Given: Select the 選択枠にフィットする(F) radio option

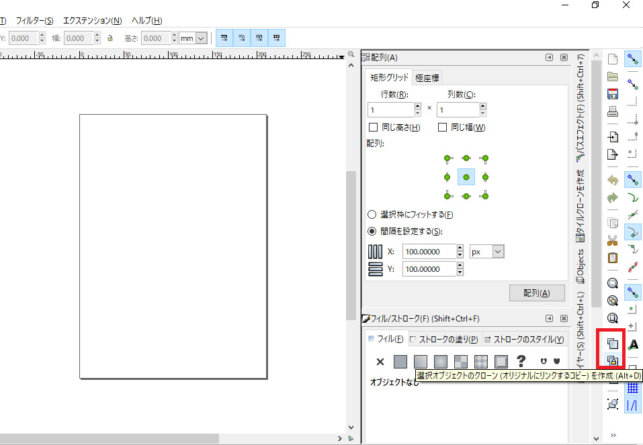Looking at the screenshot, I should [372, 214].
